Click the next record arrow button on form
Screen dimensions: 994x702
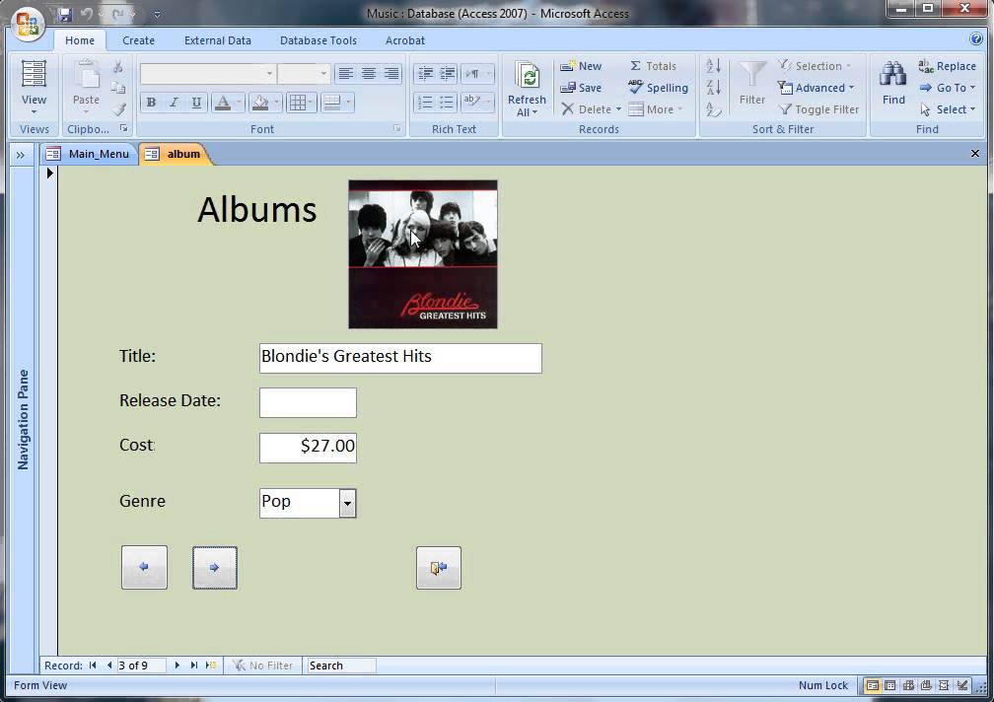point(215,567)
